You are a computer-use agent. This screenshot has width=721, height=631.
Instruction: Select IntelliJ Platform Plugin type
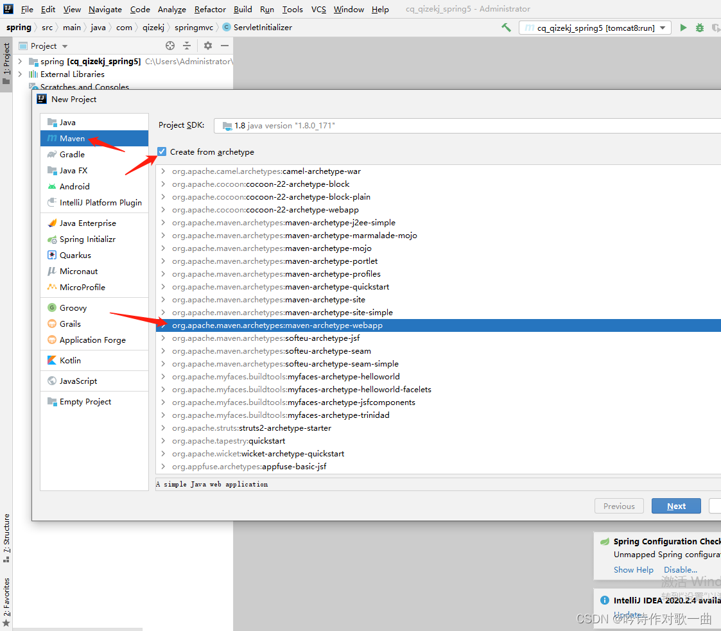tap(94, 203)
